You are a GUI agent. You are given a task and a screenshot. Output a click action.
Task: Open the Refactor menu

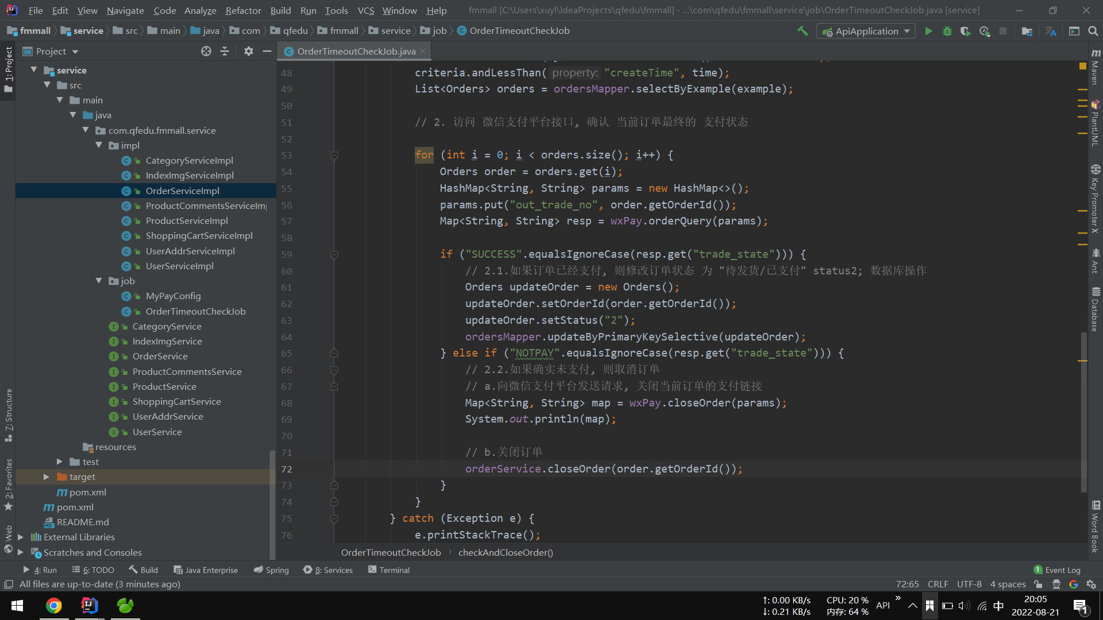243,10
